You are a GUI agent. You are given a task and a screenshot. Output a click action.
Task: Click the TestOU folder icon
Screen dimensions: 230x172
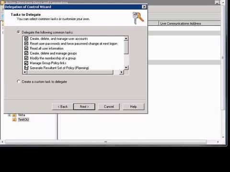14,119
